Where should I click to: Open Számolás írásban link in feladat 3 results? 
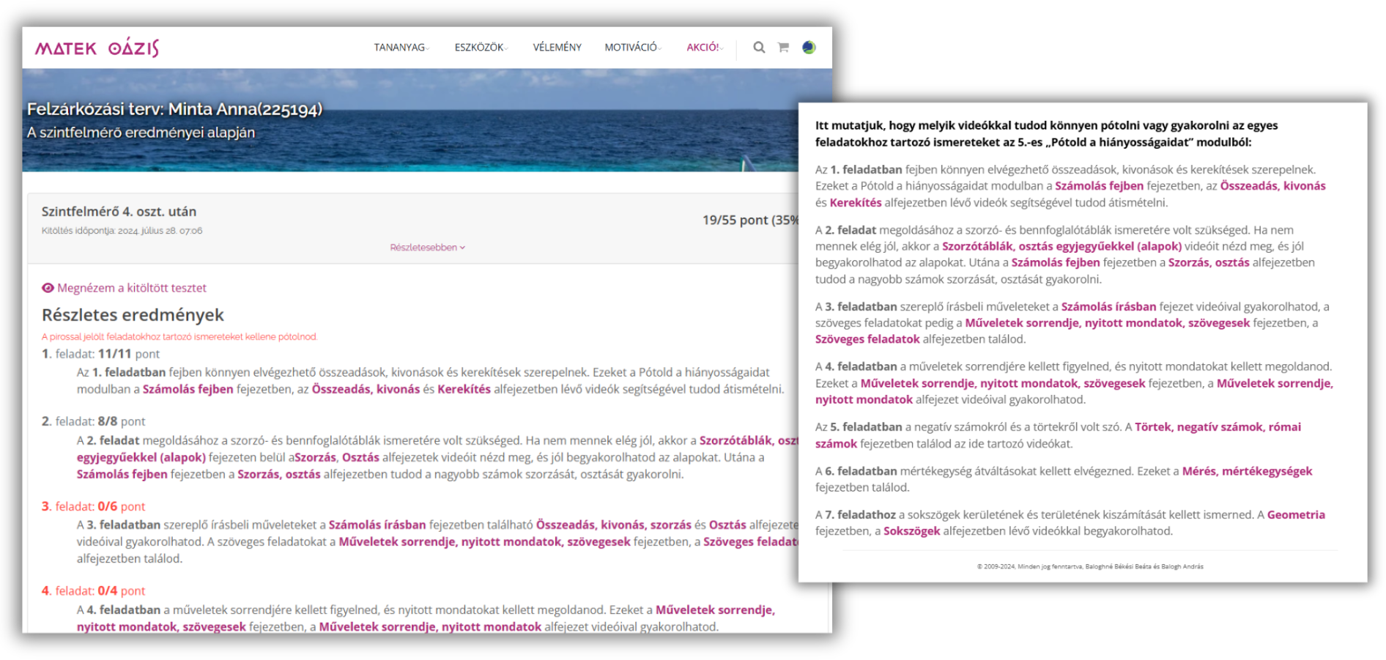[x=377, y=524]
